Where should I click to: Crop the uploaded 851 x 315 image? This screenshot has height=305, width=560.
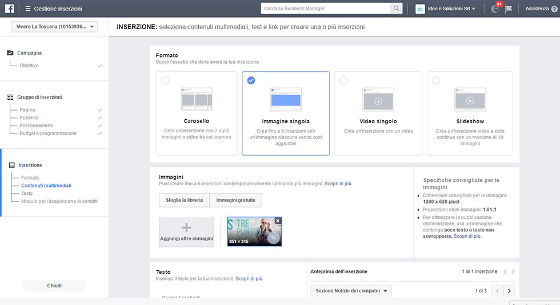[x=274, y=238]
